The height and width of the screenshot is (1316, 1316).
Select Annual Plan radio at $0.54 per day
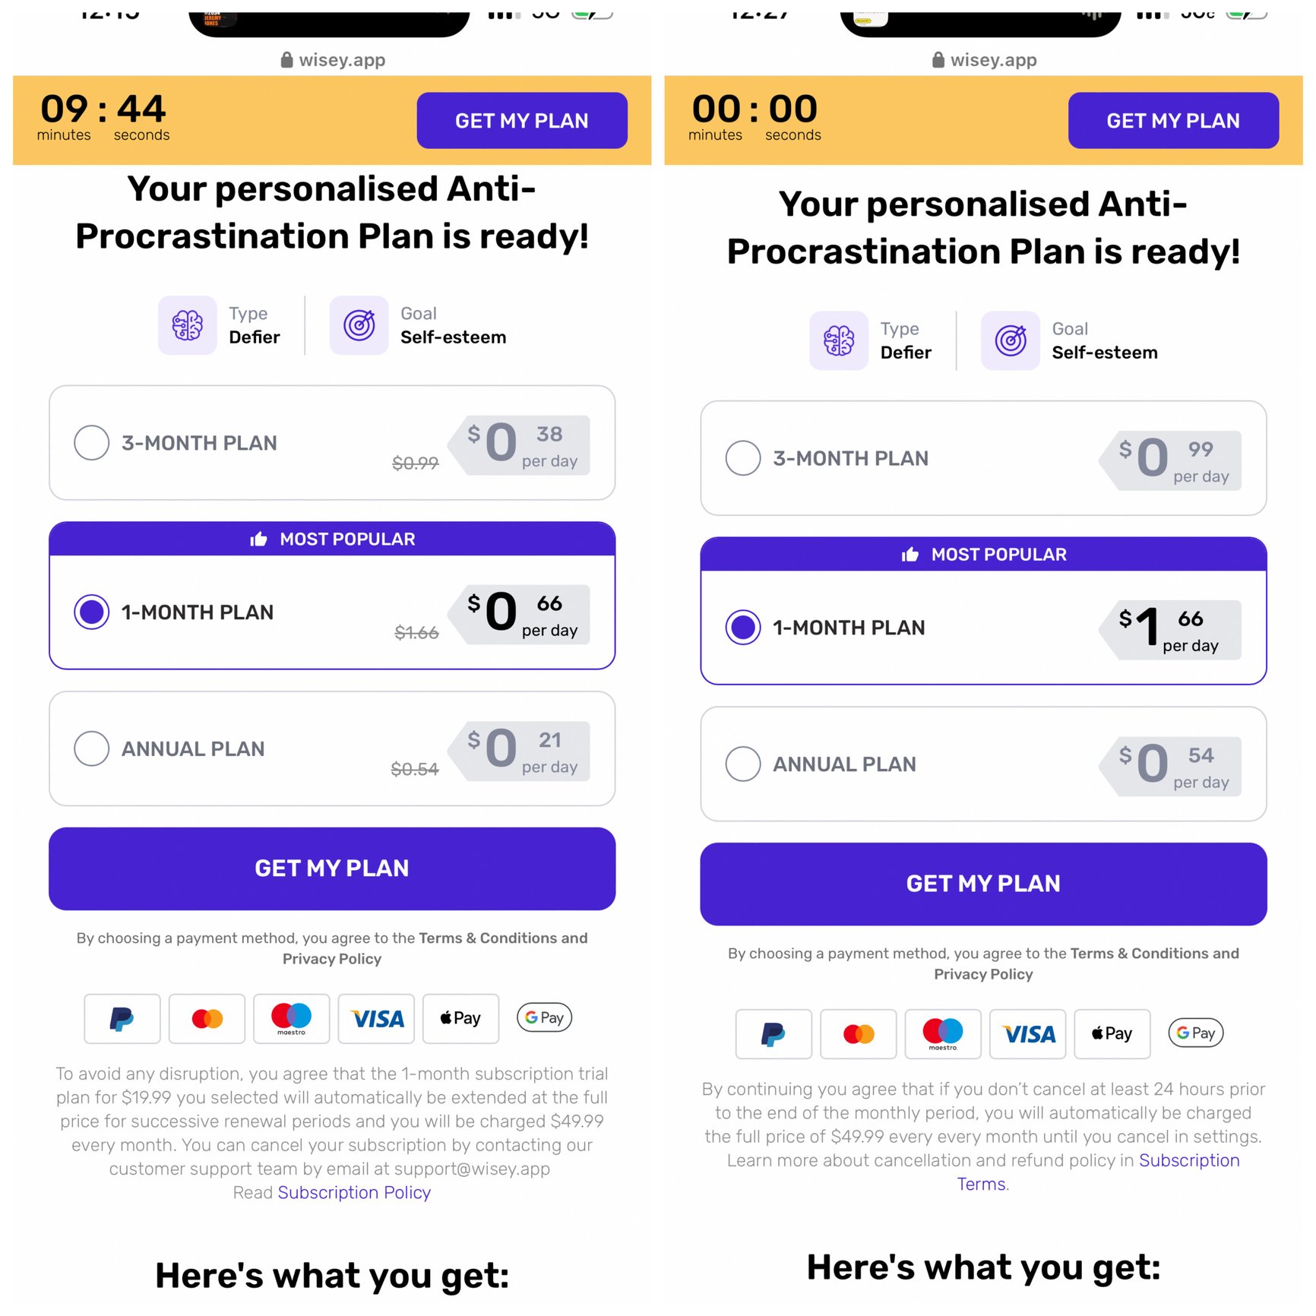[743, 764]
